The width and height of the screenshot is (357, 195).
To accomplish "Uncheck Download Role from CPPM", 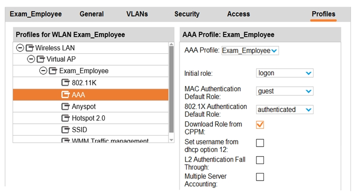I will click(x=260, y=125).
